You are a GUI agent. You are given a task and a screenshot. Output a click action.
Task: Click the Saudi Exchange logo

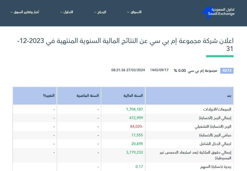tap(218, 13)
